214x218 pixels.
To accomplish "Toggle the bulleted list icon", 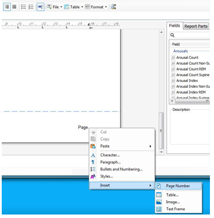I will click(23, 7).
